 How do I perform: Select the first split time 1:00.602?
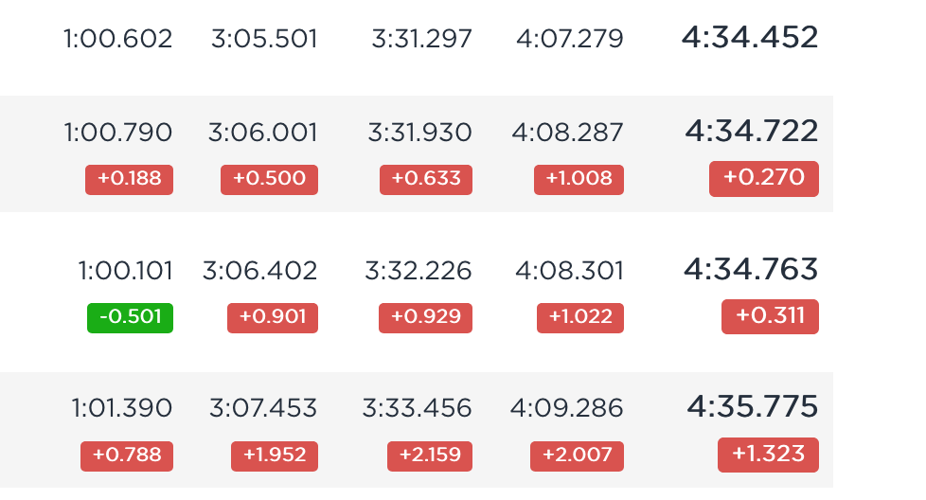coord(118,39)
